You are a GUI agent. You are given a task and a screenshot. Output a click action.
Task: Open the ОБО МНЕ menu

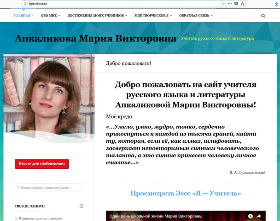(x=50, y=16)
